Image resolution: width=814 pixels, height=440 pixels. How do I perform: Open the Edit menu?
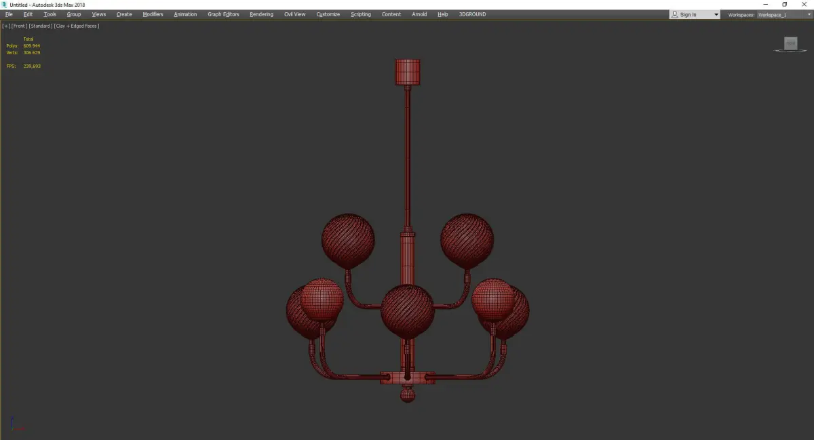click(28, 14)
